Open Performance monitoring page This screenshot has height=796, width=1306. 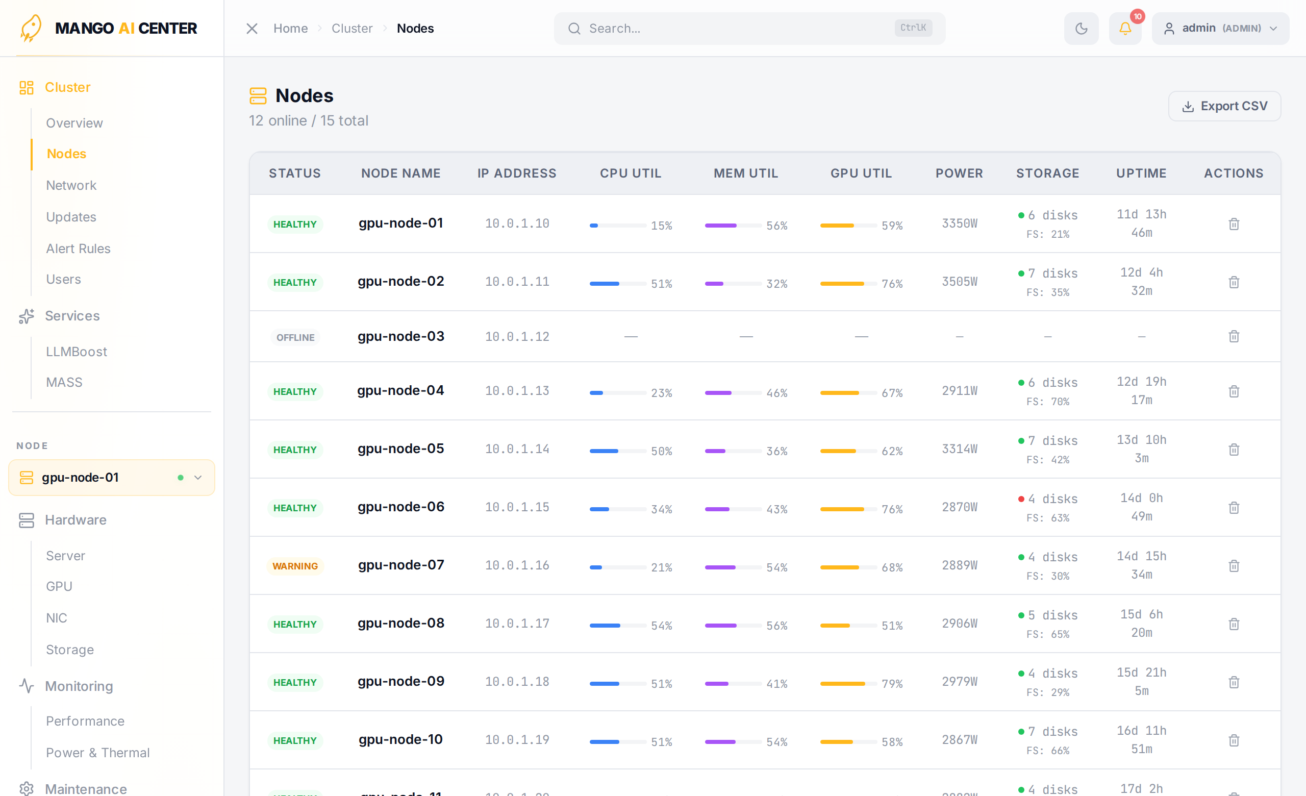tap(85, 722)
